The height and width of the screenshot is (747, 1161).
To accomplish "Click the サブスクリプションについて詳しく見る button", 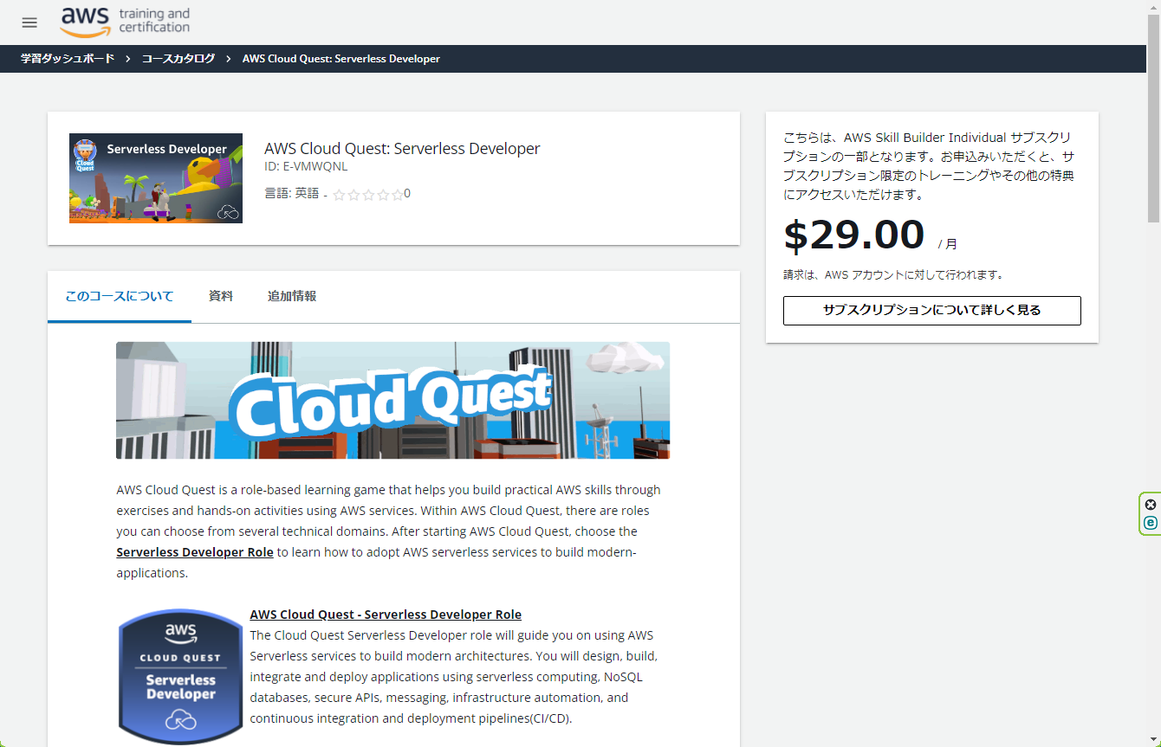I will 931,310.
